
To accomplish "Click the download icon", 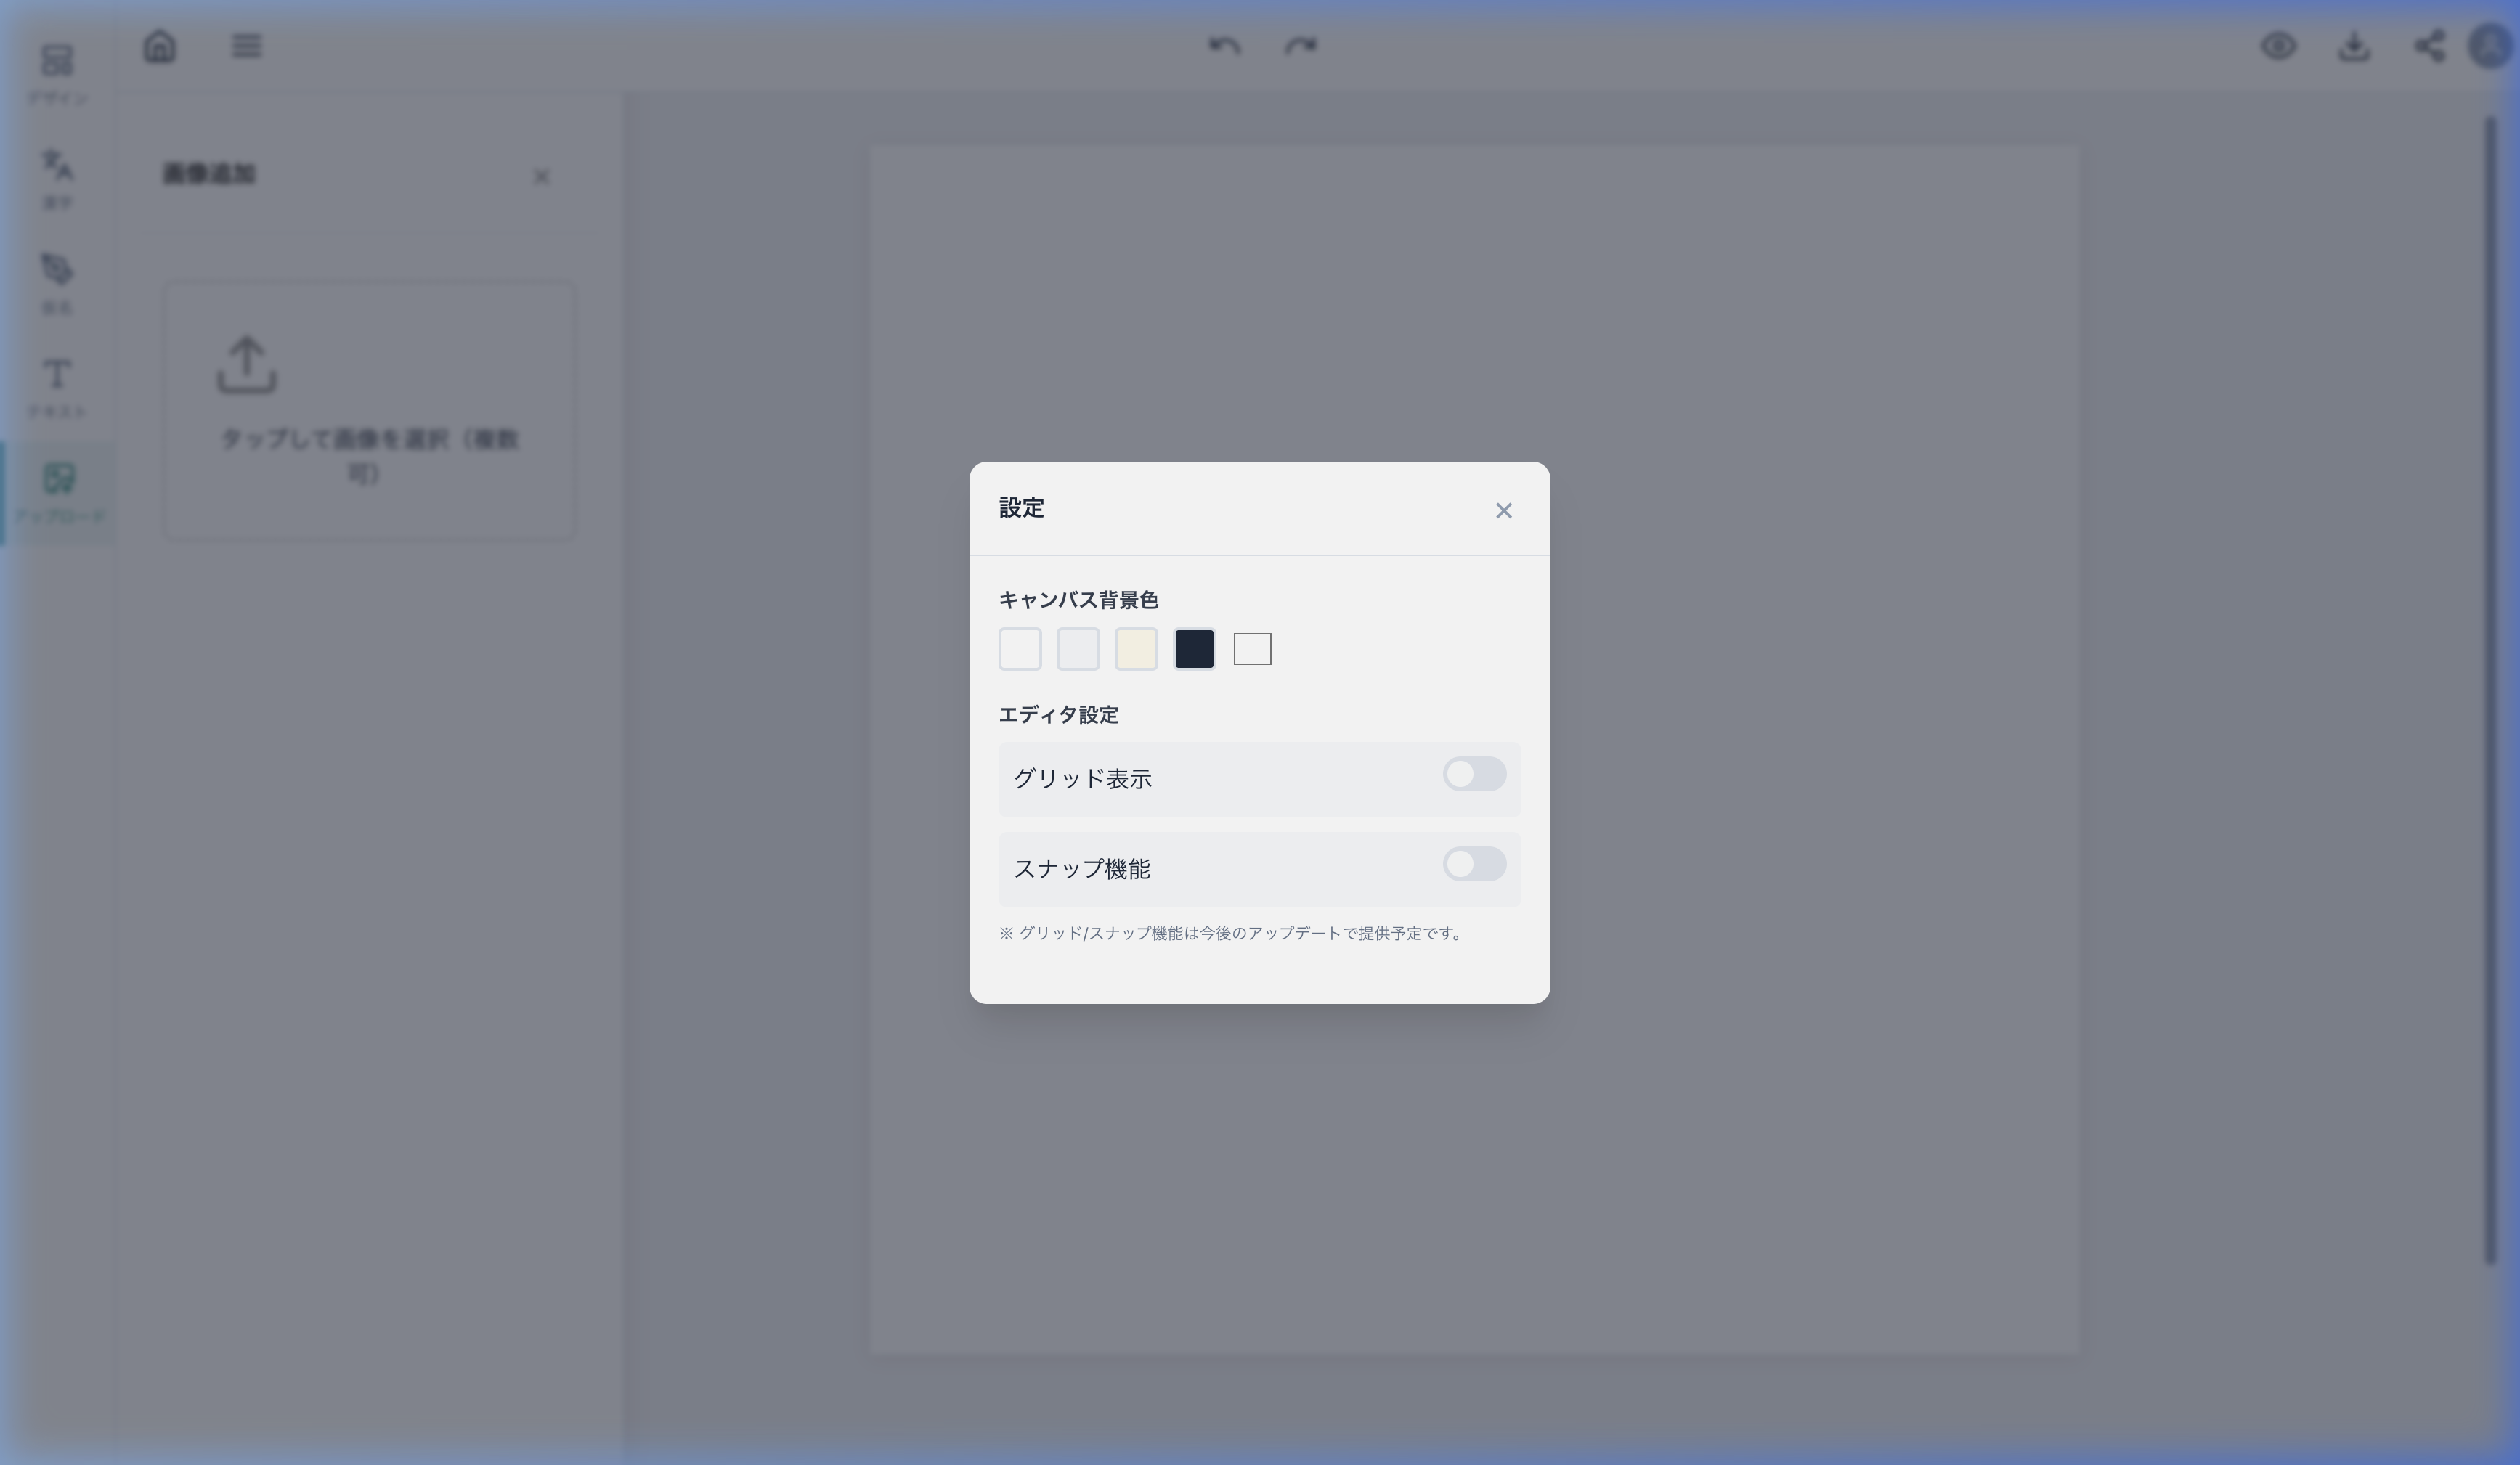I will (x=2354, y=46).
